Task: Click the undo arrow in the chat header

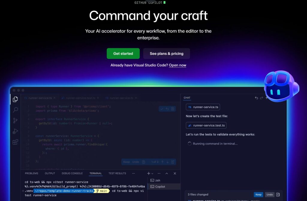Action: tap(256, 97)
